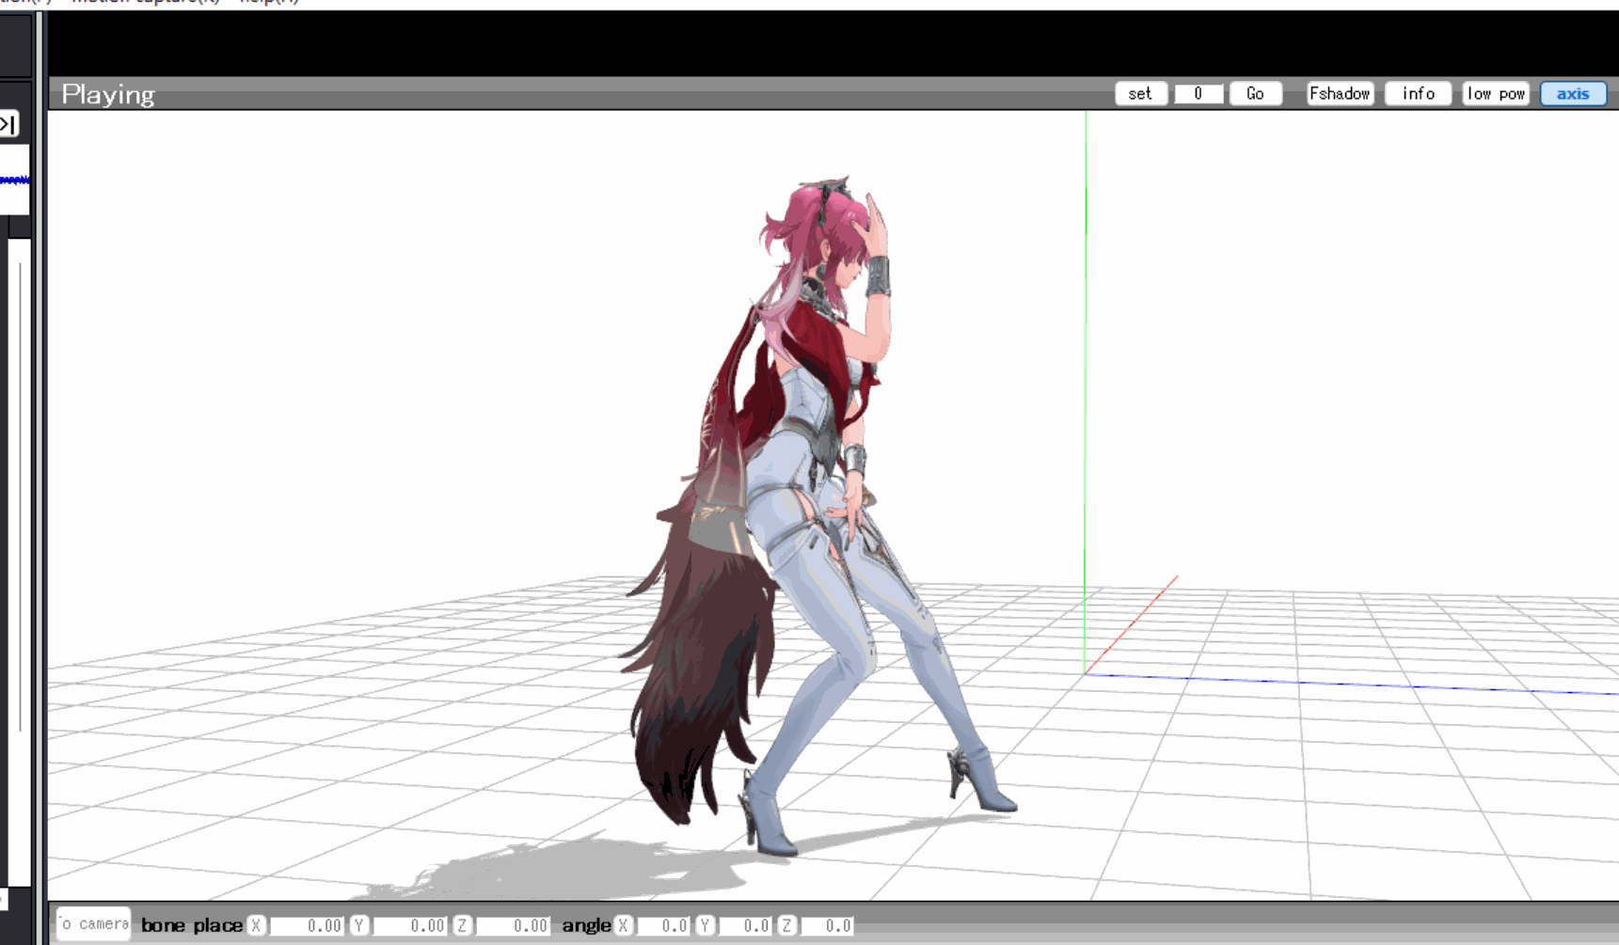Click the bone place X label button
Image resolution: width=1619 pixels, height=945 pixels.
256,925
